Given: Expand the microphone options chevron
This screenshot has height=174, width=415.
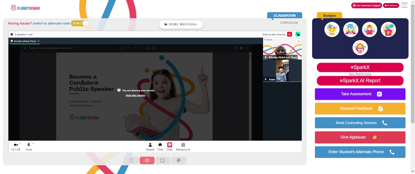Looking at the screenshot, I should point(33,144).
